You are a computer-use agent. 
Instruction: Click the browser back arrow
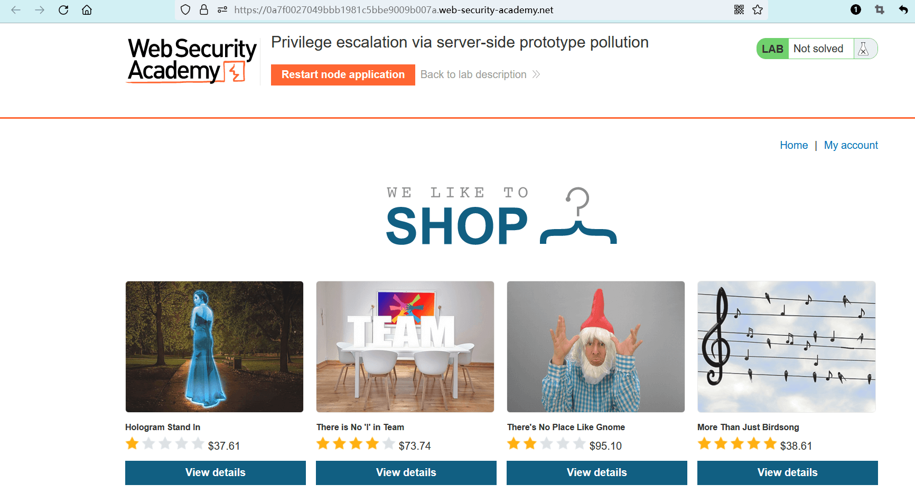click(16, 10)
